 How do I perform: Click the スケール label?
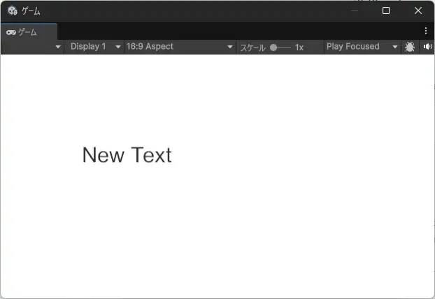click(x=252, y=48)
